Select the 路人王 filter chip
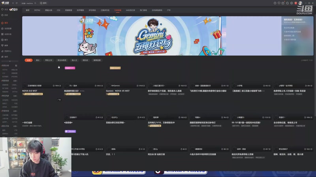Viewport: 316px width, 177px height. click(x=74, y=60)
